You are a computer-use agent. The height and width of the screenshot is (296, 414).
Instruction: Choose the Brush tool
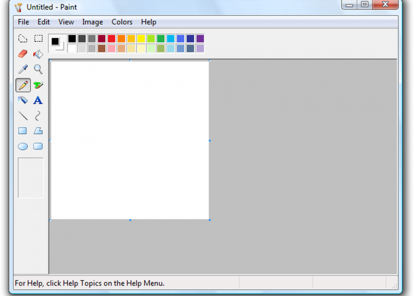(38, 85)
